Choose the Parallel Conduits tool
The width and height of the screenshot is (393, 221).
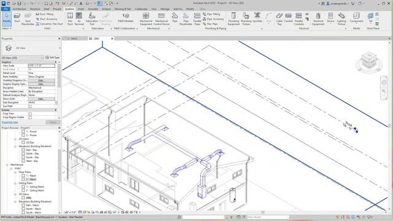tap(298, 19)
